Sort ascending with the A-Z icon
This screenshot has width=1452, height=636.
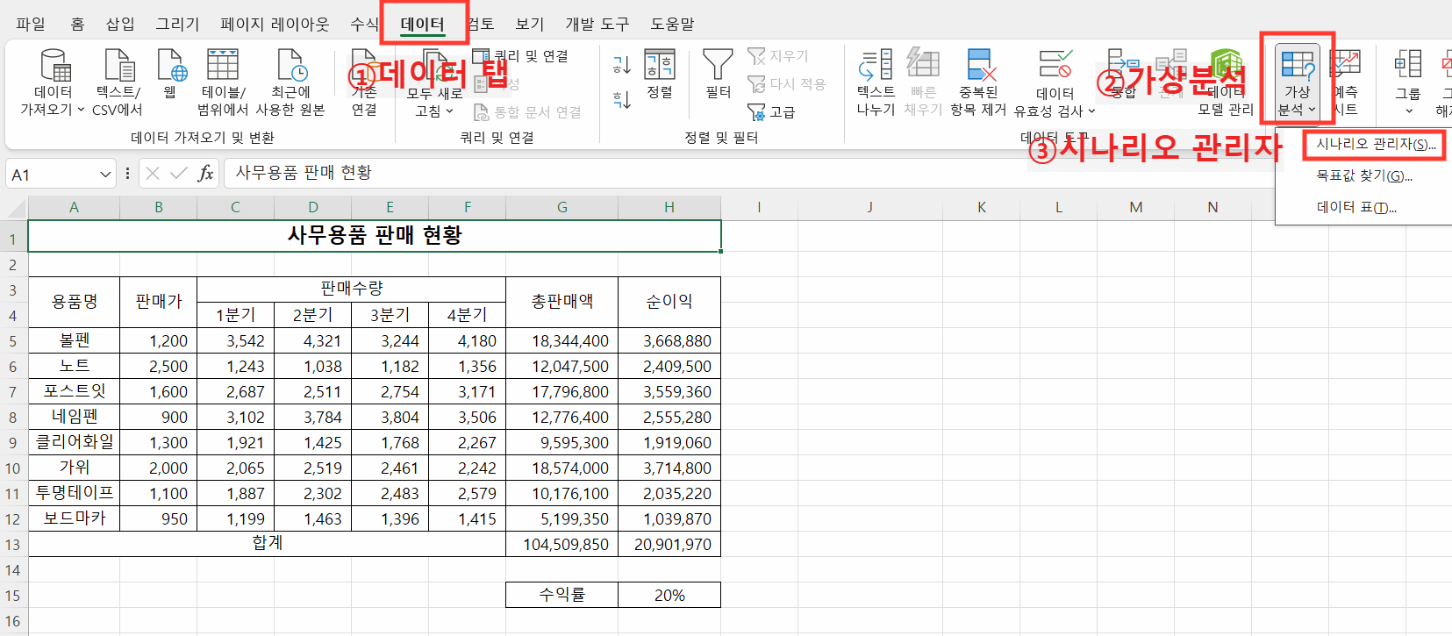pos(622,65)
